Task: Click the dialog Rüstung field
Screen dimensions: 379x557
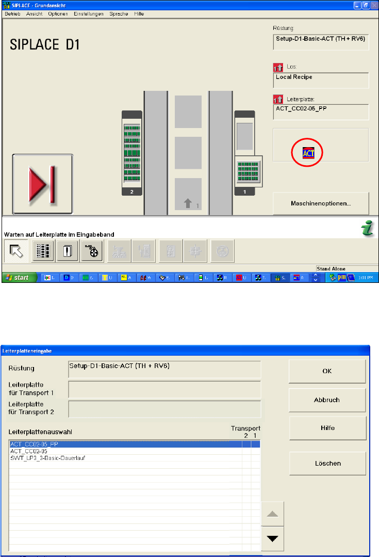Action: click(x=164, y=370)
